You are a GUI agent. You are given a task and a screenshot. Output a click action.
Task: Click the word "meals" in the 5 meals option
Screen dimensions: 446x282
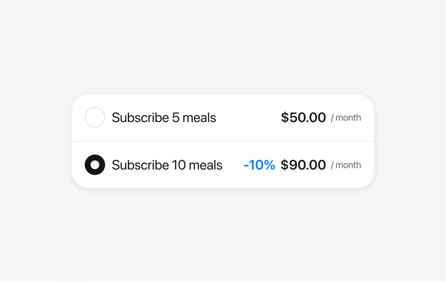coord(199,118)
